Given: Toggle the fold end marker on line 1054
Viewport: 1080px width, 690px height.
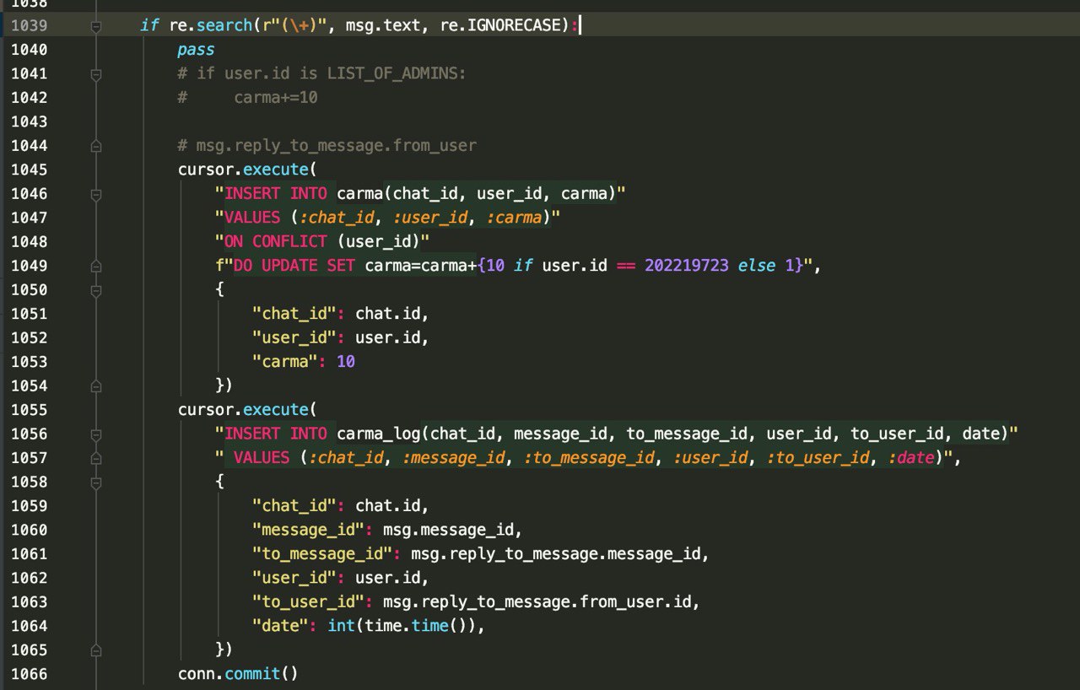Looking at the screenshot, I should (x=95, y=386).
